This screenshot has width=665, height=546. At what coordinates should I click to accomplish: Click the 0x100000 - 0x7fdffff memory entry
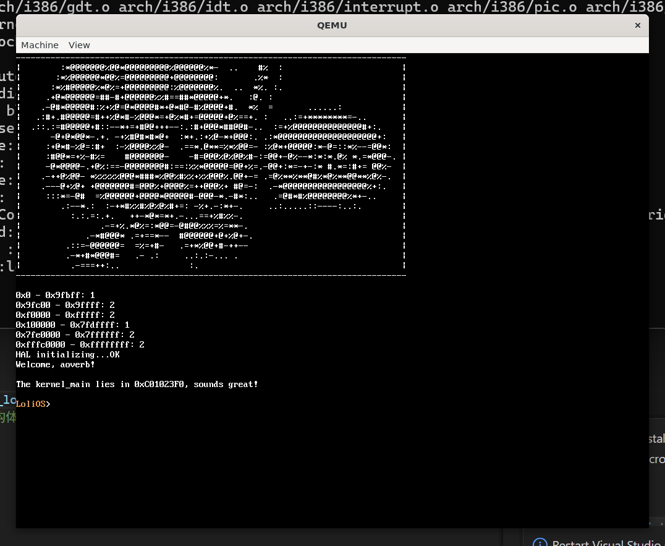pos(72,325)
